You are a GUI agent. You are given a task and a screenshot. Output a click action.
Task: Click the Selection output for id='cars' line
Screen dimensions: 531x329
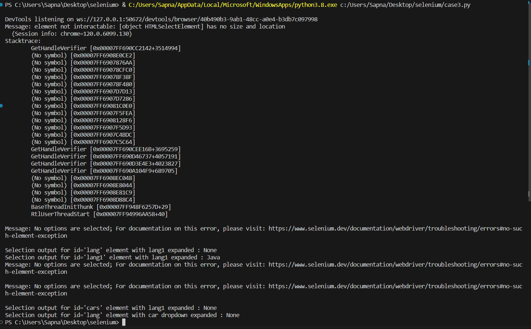coord(110,308)
